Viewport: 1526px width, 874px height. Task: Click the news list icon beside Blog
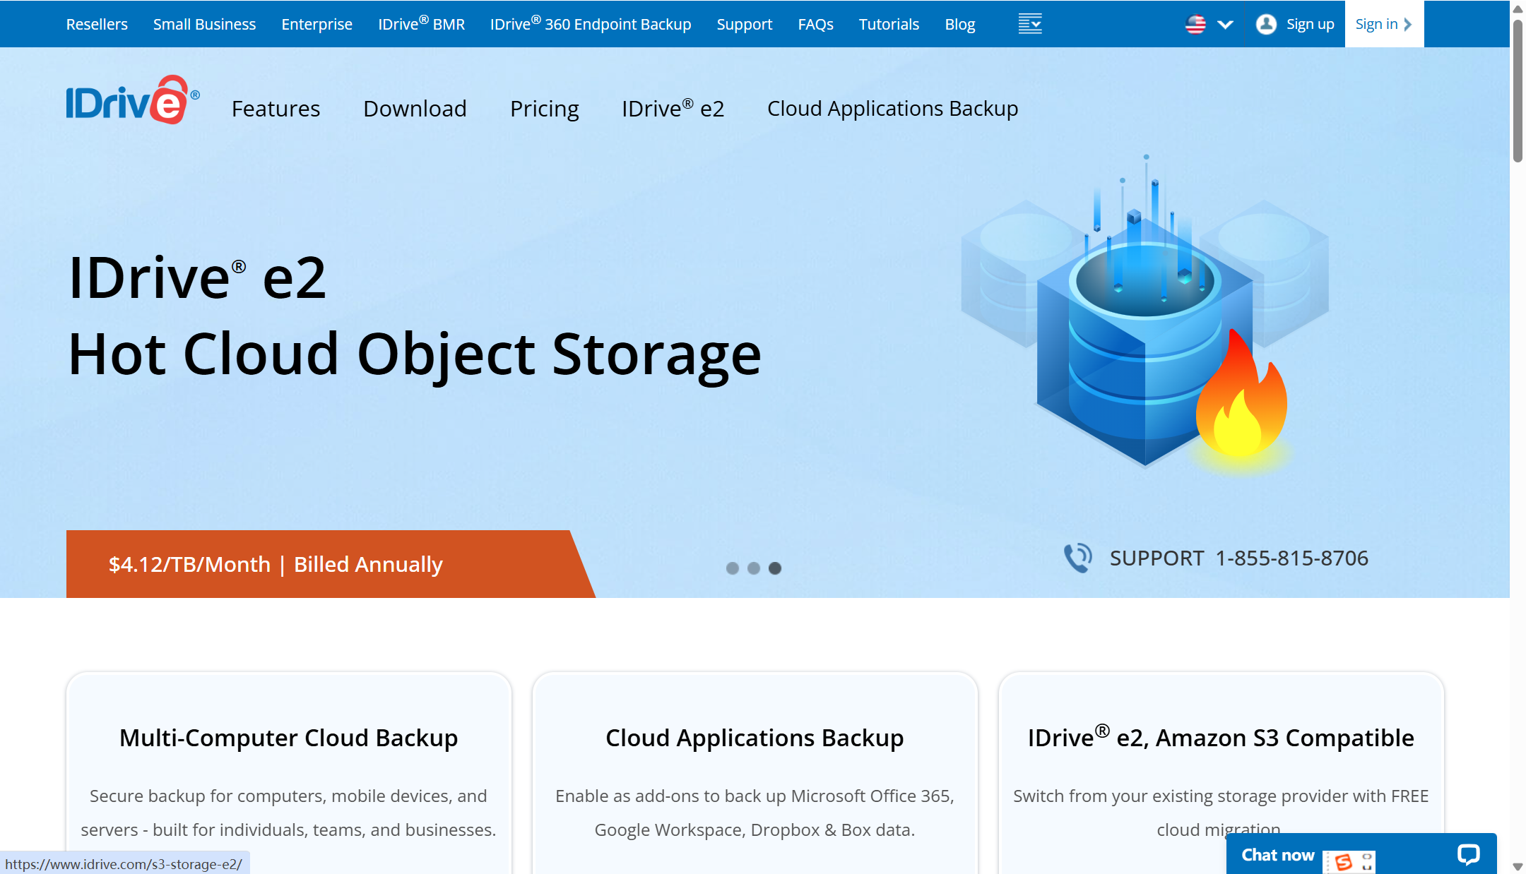pos(1029,24)
